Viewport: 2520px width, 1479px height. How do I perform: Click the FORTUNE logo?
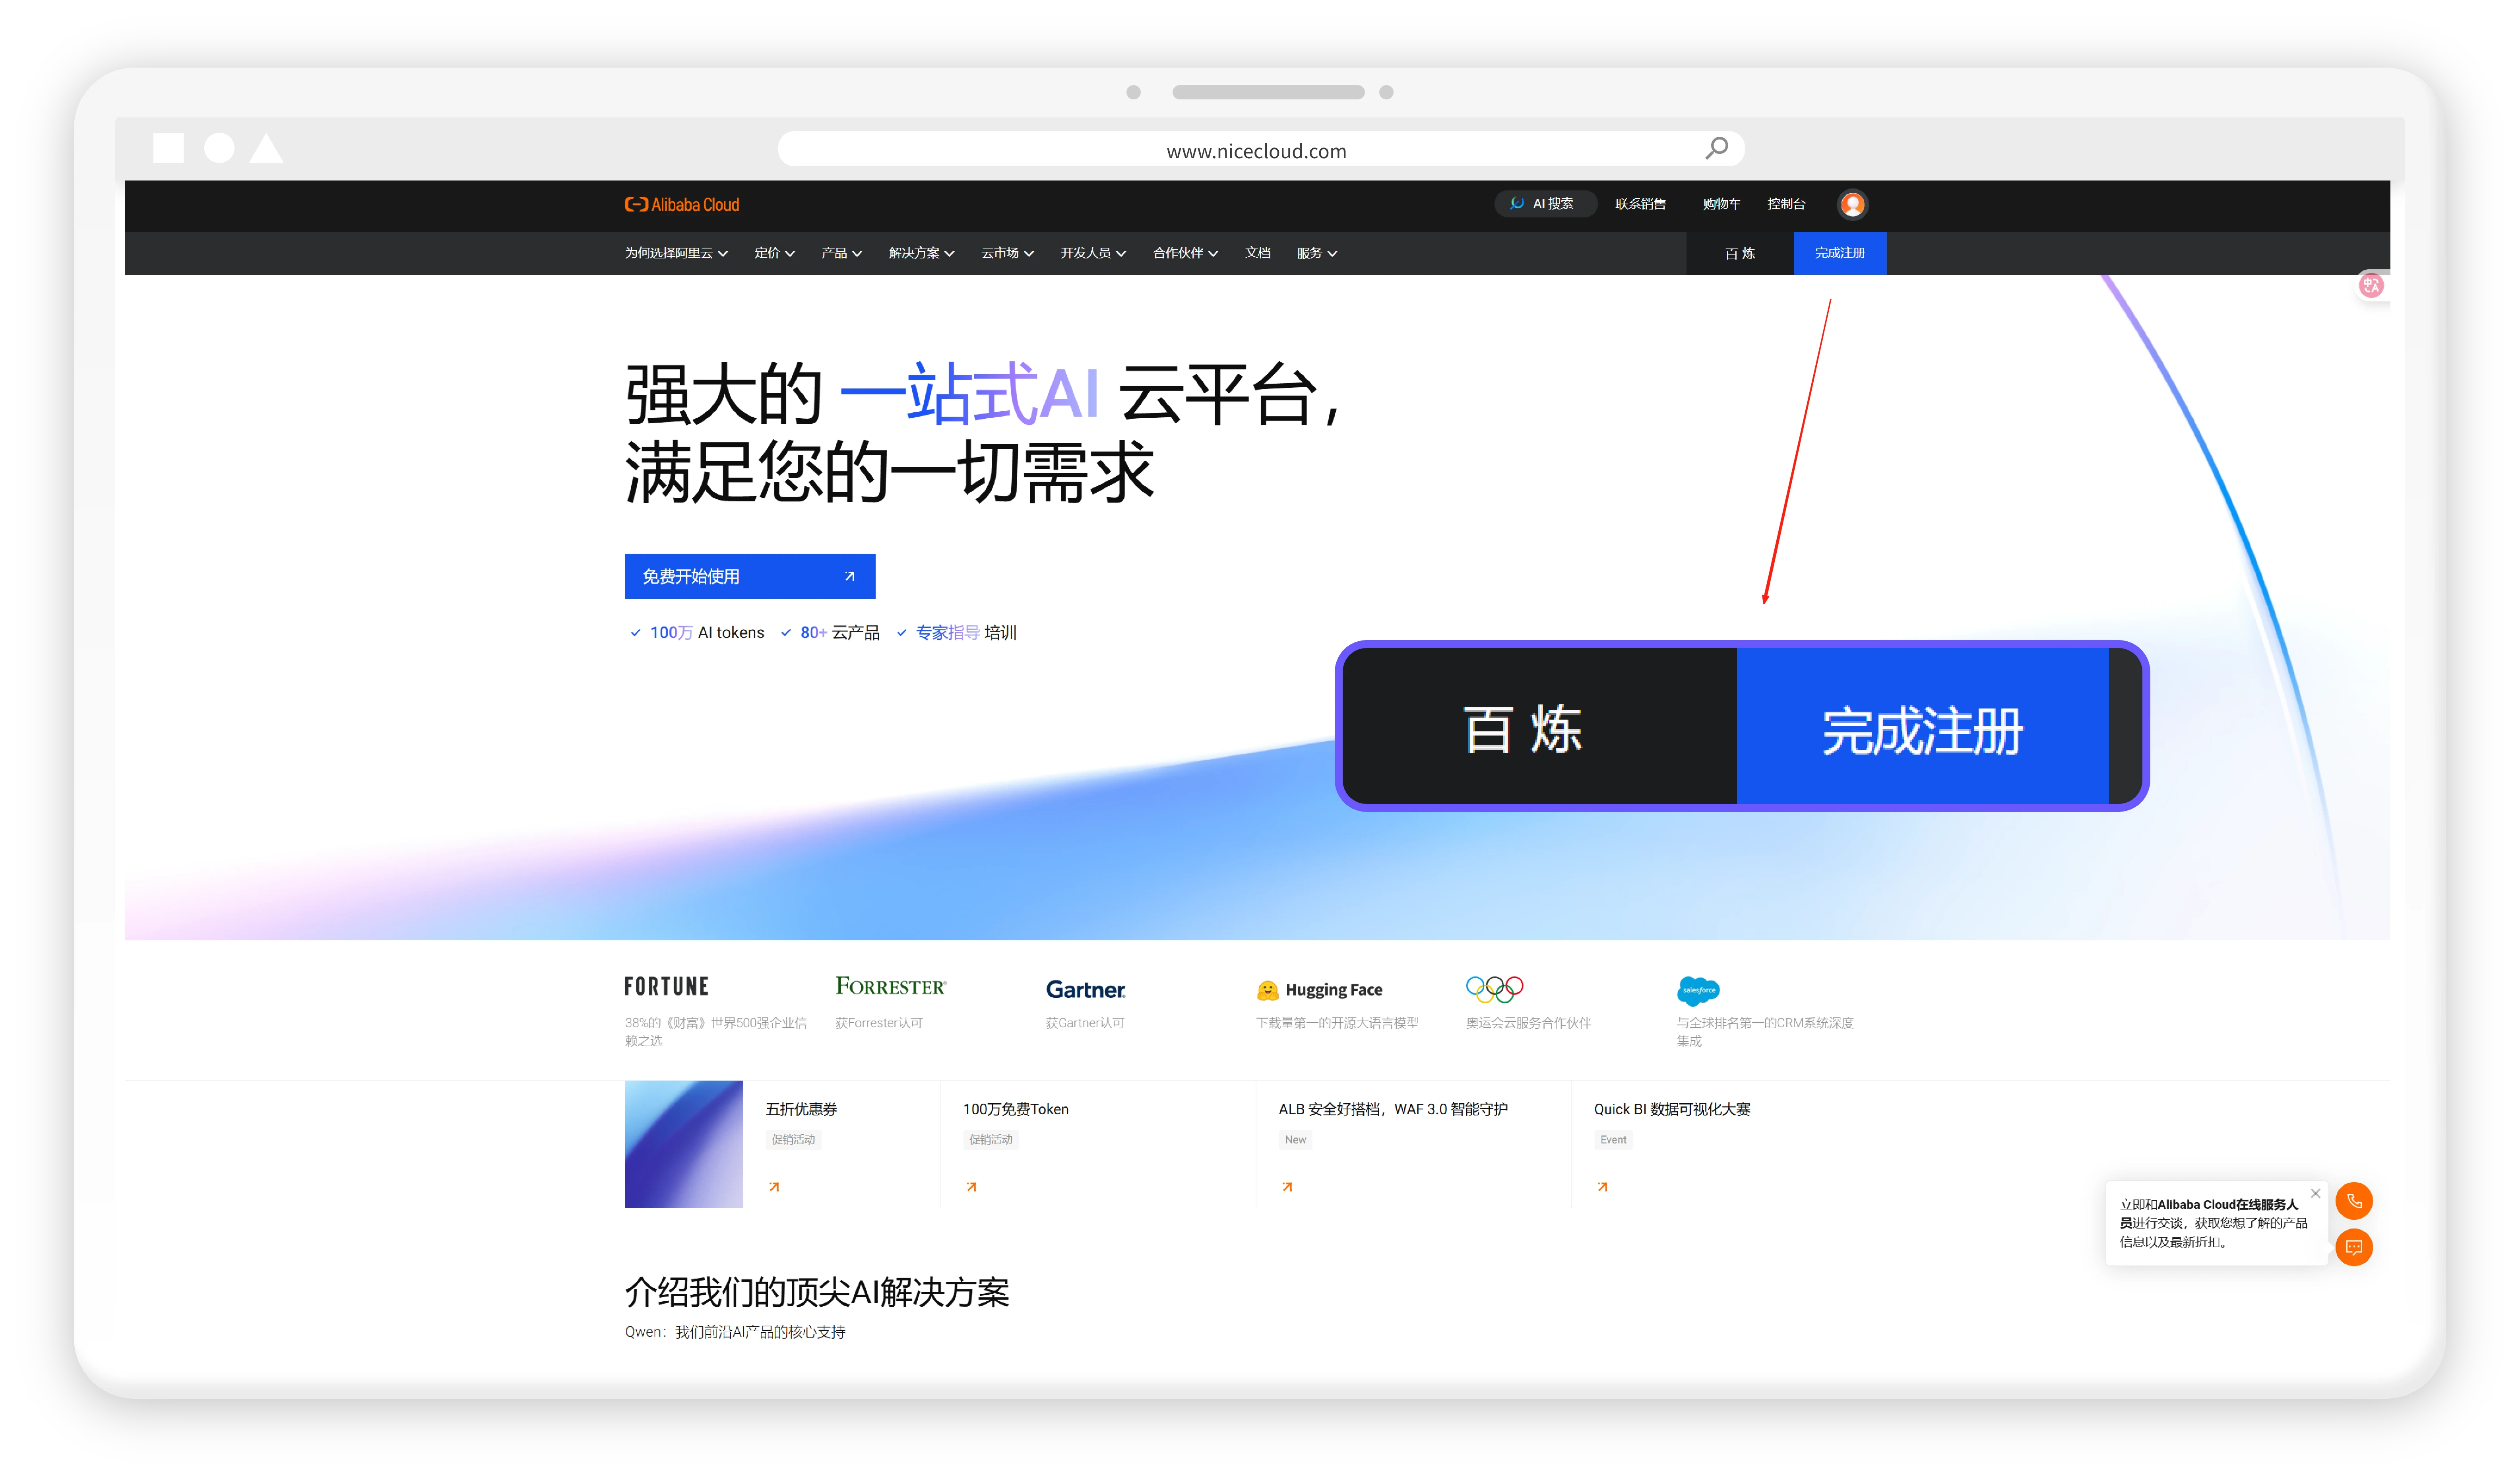666,986
